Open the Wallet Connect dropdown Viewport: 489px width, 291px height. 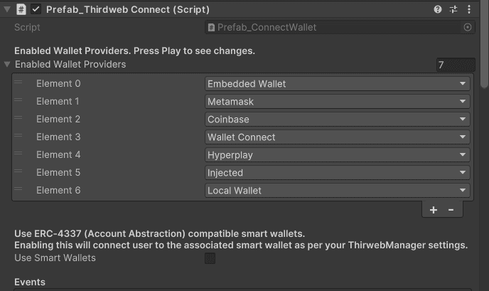click(337, 137)
